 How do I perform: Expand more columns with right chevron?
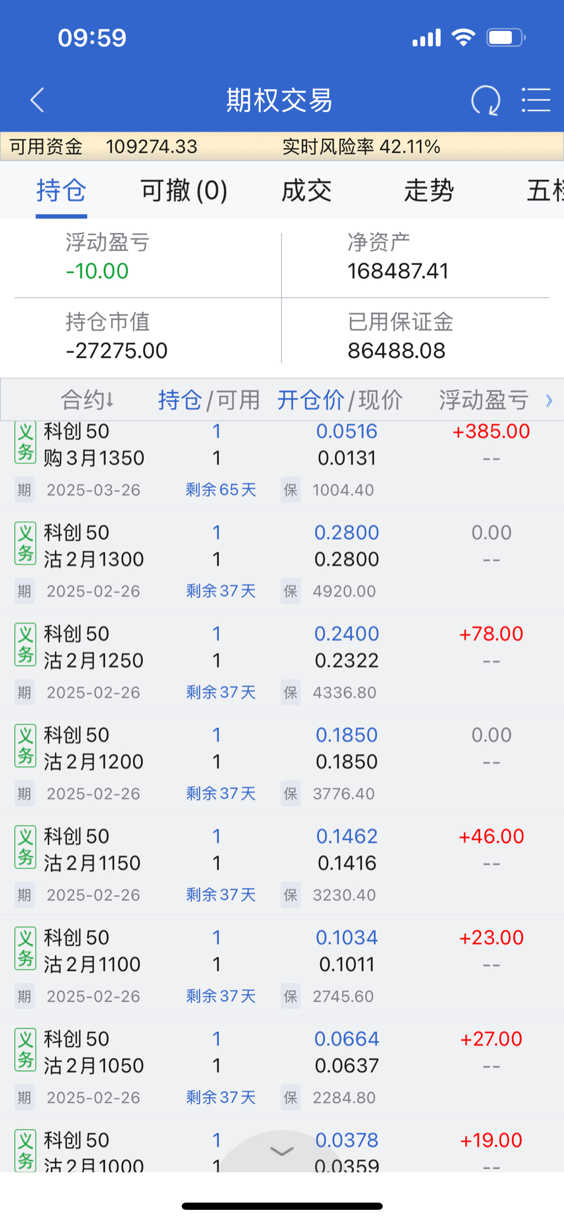(549, 401)
